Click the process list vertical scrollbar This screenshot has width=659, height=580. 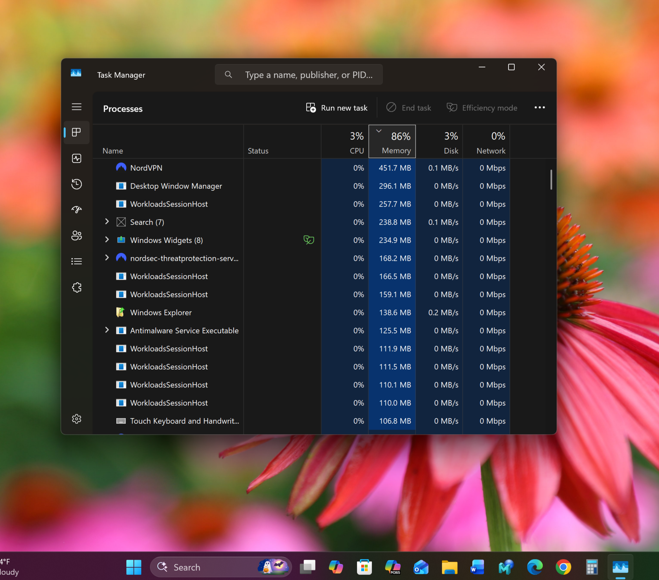[551, 180]
